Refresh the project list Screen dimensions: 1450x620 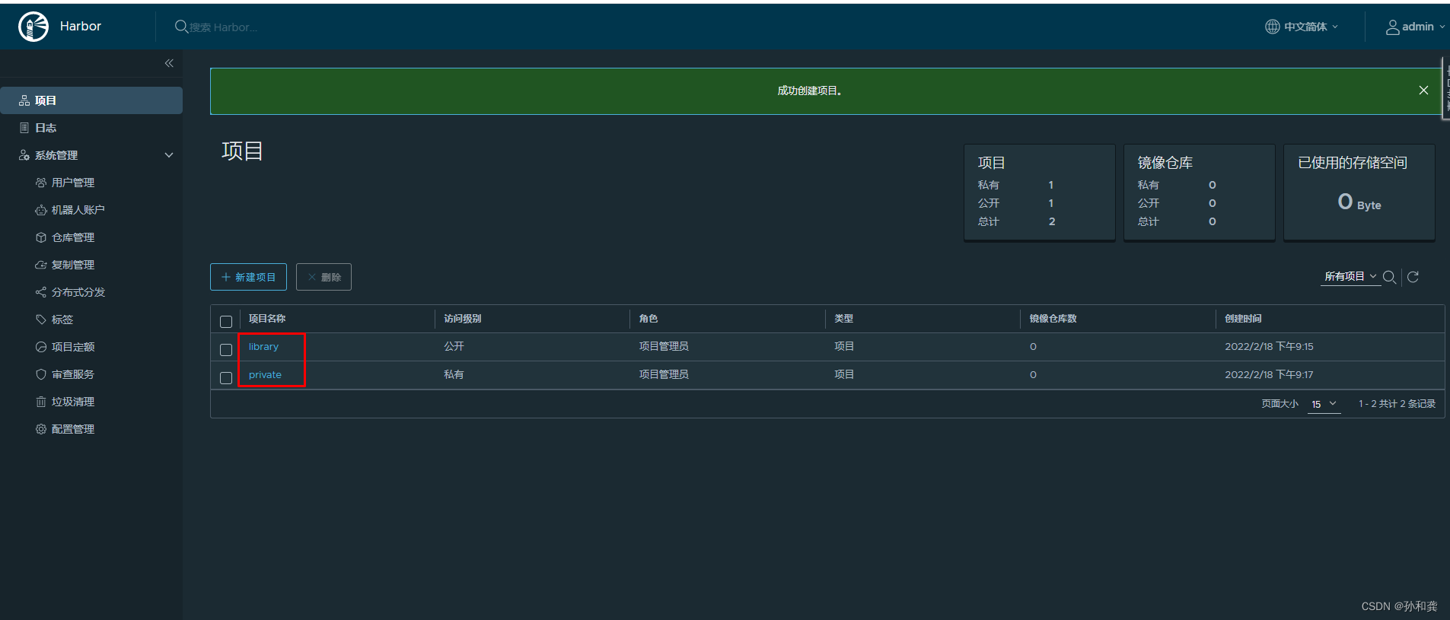1413,277
